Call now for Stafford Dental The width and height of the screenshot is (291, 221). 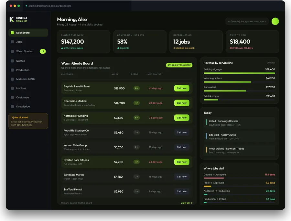182,191
